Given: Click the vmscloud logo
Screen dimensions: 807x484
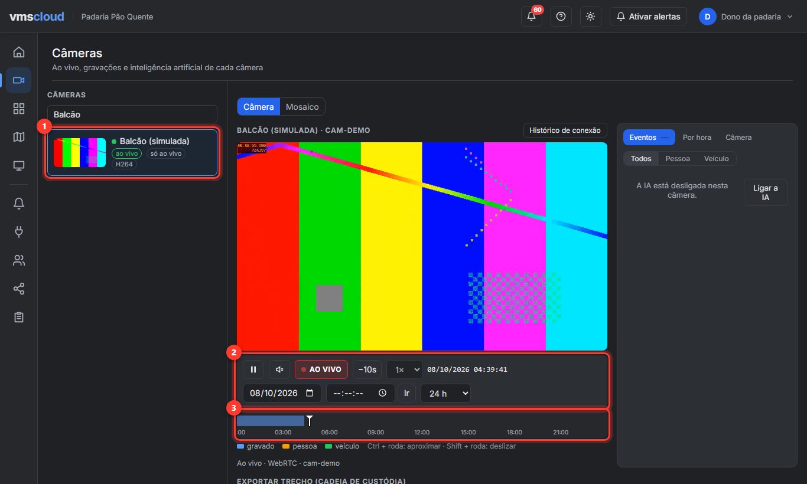Looking at the screenshot, I should tap(37, 17).
